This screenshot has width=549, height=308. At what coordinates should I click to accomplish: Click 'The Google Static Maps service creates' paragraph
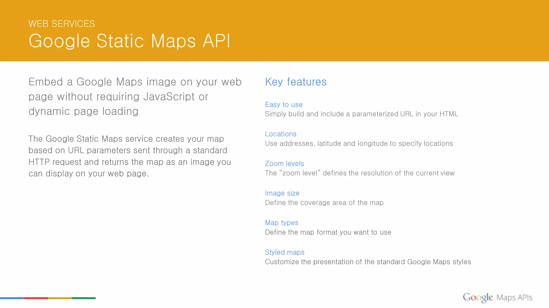pos(129,156)
